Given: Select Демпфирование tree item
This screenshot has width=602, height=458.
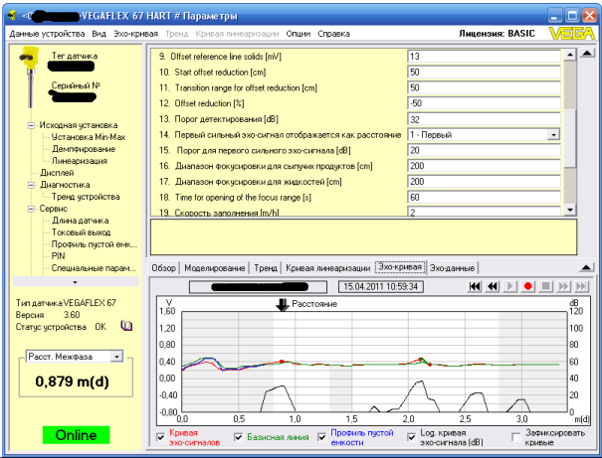Looking at the screenshot, I should pos(84,149).
